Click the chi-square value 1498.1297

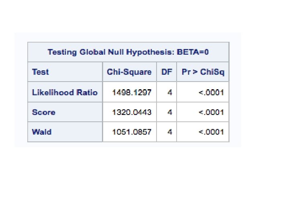(132, 92)
